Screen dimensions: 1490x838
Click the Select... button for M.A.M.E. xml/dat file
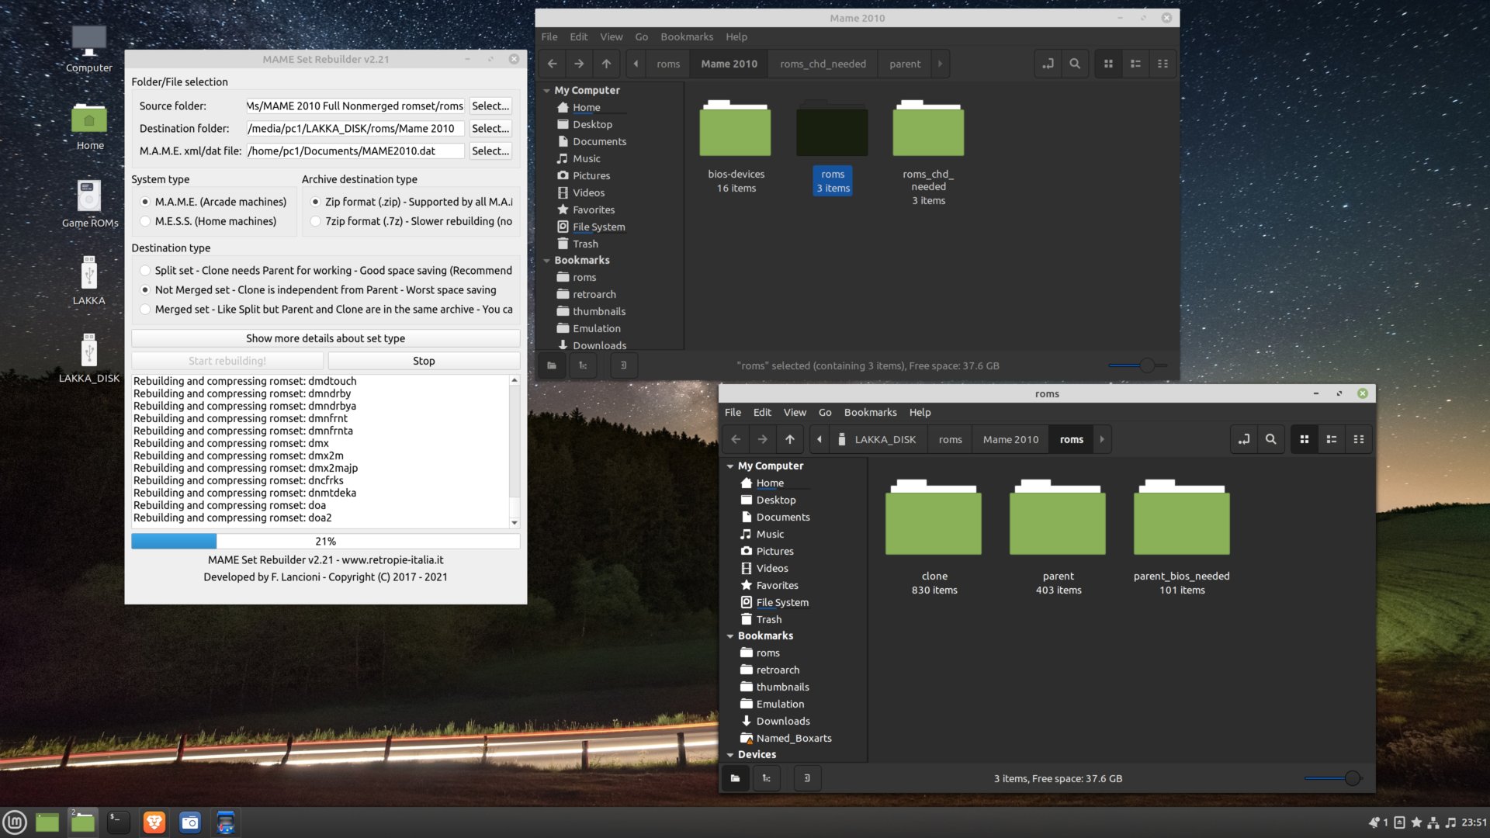click(490, 151)
